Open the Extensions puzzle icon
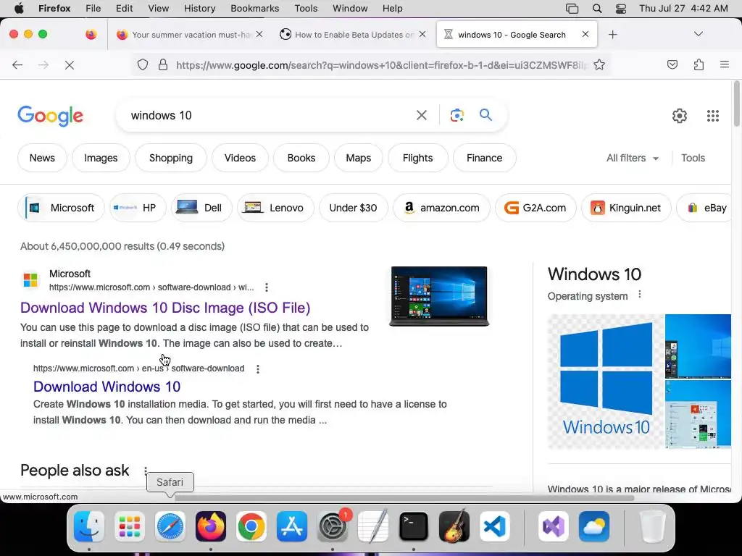This screenshot has width=742, height=556. coord(699,64)
